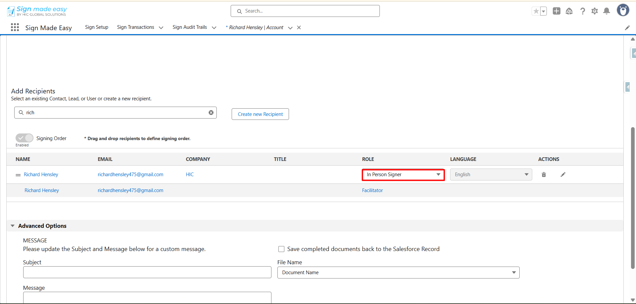Toggle the Signing Order switch
The image size is (636, 304).
click(25, 138)
